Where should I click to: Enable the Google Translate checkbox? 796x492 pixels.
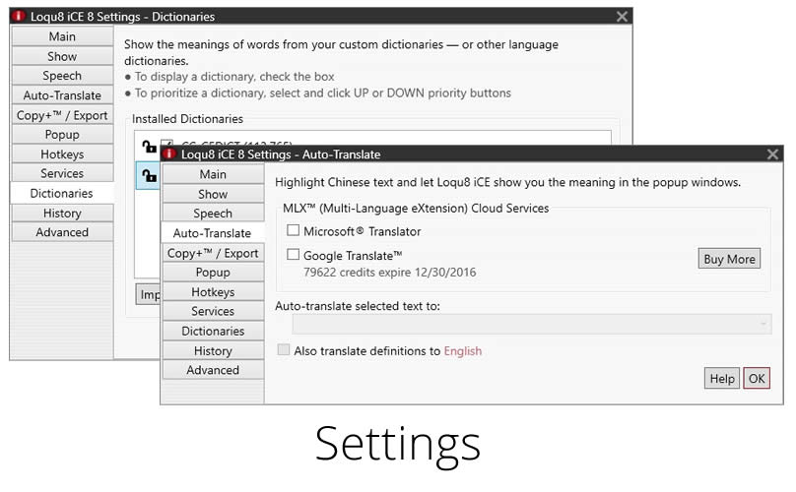click(x=293, y=255)
